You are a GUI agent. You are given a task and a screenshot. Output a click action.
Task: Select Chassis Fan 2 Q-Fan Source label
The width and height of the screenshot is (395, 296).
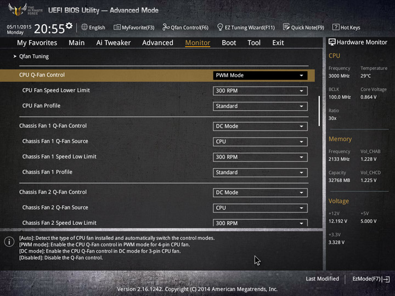[x=55, y=207]
